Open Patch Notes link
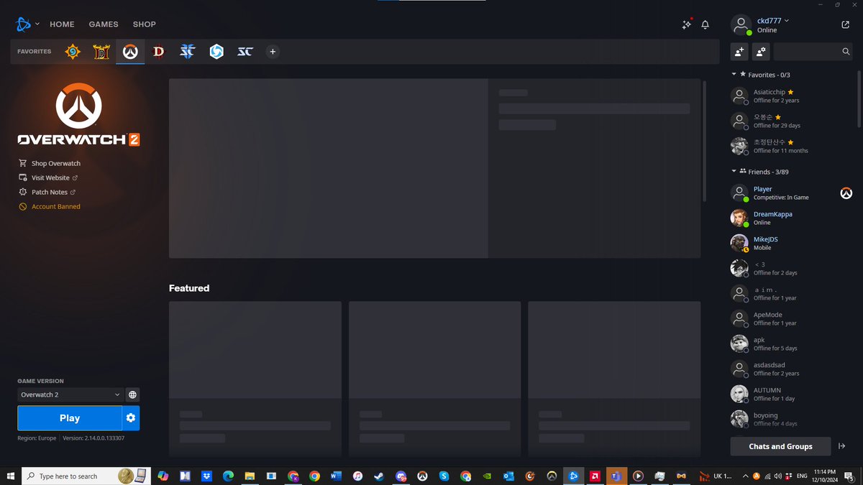Viewport: 863px width, 485px height. (47, 192)
